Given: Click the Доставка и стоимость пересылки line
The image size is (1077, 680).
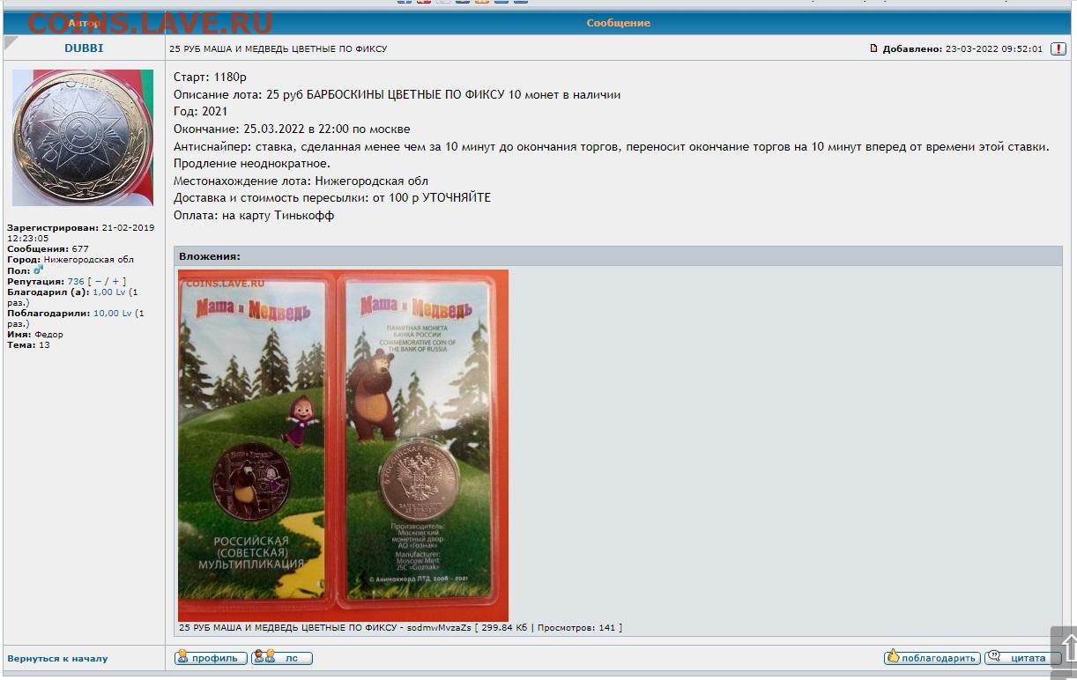Looking at the screenshot, I should (x=332, y=198).
